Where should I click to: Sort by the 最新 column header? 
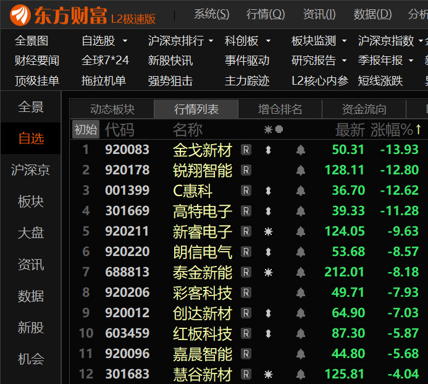[350, 130]
